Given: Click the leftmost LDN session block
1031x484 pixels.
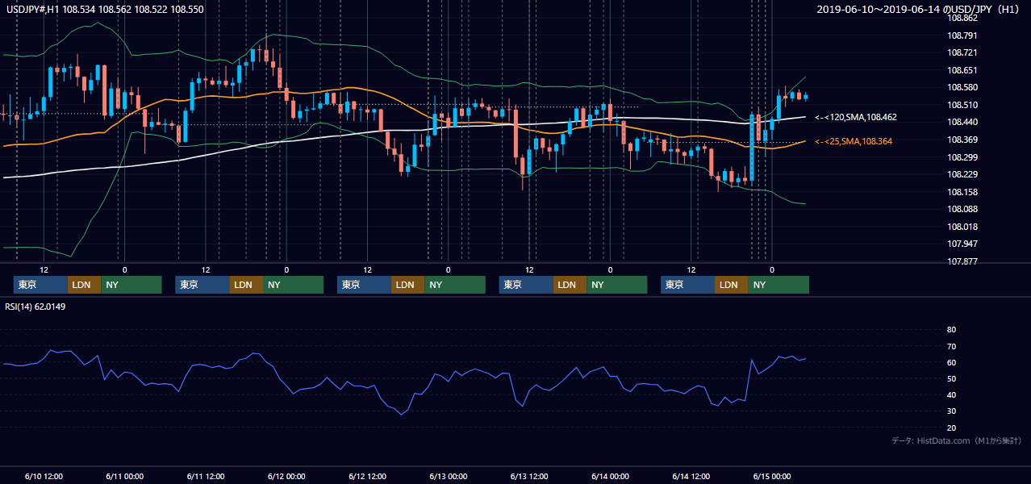Looking at the screenshot, I should pyautogui.click(x=84, y=285).
